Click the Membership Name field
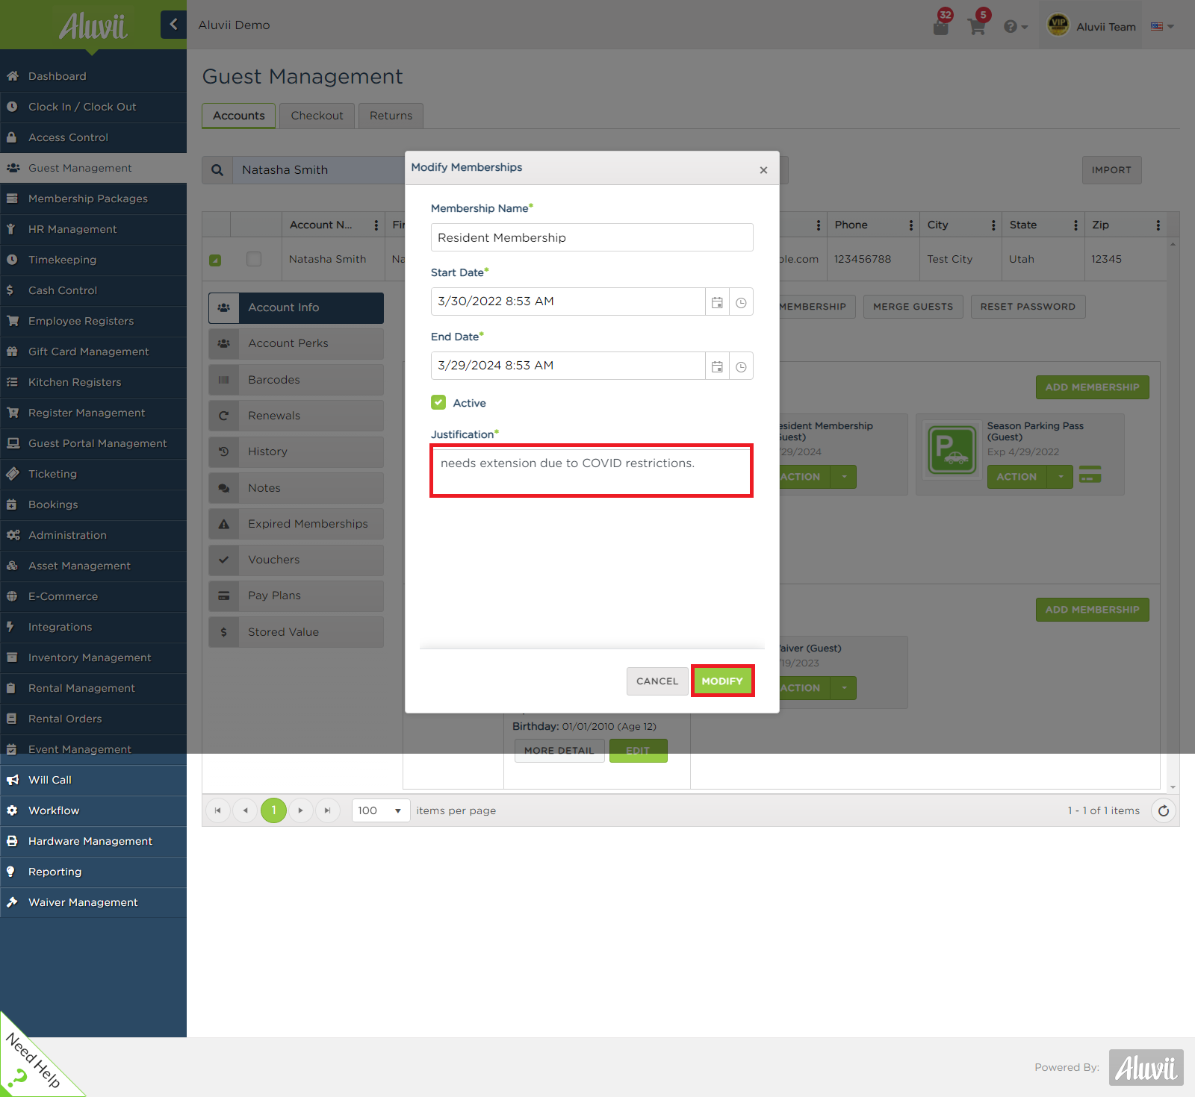 [x=592, y=237]
